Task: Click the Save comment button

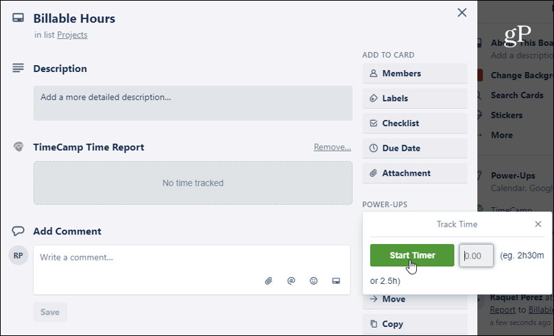Action: (50, 312)
